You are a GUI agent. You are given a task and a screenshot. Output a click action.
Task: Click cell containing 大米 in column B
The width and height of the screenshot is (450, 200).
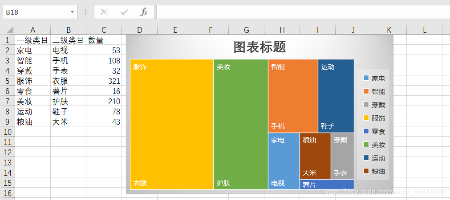click(x=68, y=122)
